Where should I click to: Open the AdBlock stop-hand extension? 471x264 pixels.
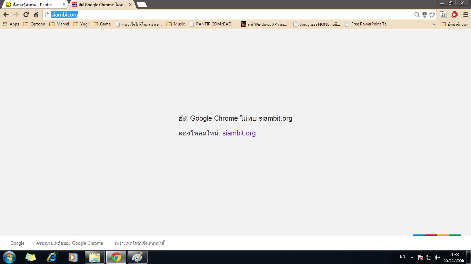[454, 14]
